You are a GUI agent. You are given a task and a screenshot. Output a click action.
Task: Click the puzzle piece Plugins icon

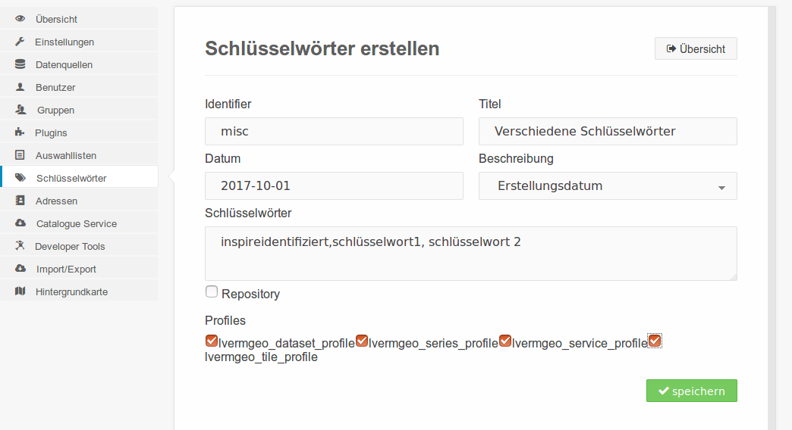20,132
